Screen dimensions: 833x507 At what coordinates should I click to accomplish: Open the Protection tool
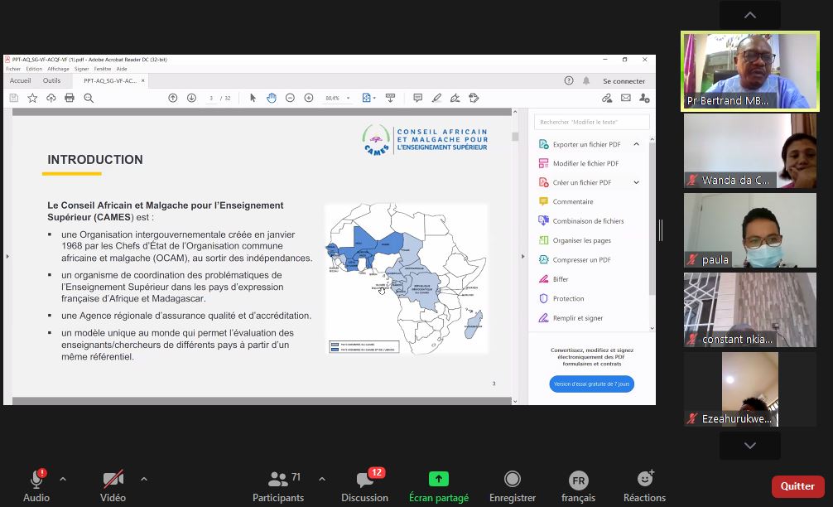click(x=568, y=299)
